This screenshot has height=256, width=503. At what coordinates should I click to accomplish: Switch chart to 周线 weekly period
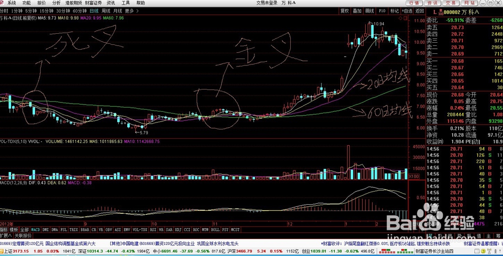click(x=106, y=11)
